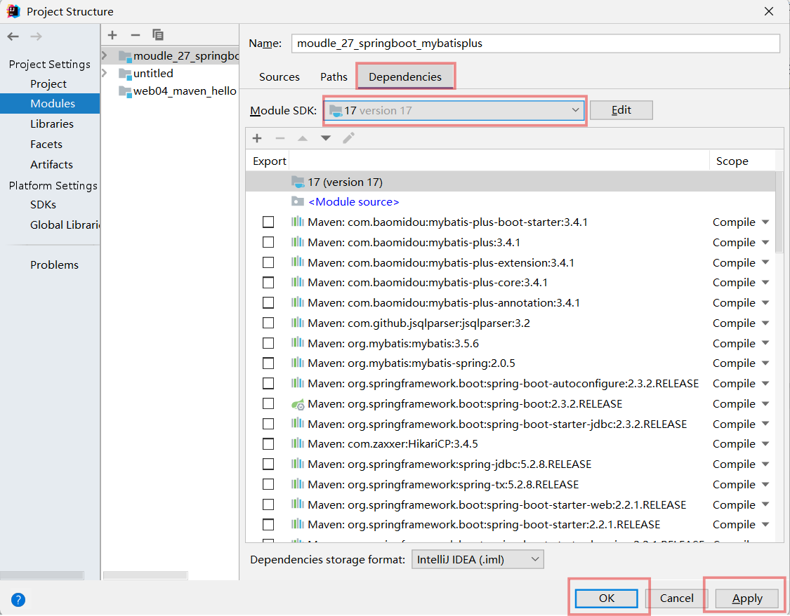Open Problems in the sidebar
Viewport: 790px width, 616px height.
pyautogui.click(x=54, y=265)
